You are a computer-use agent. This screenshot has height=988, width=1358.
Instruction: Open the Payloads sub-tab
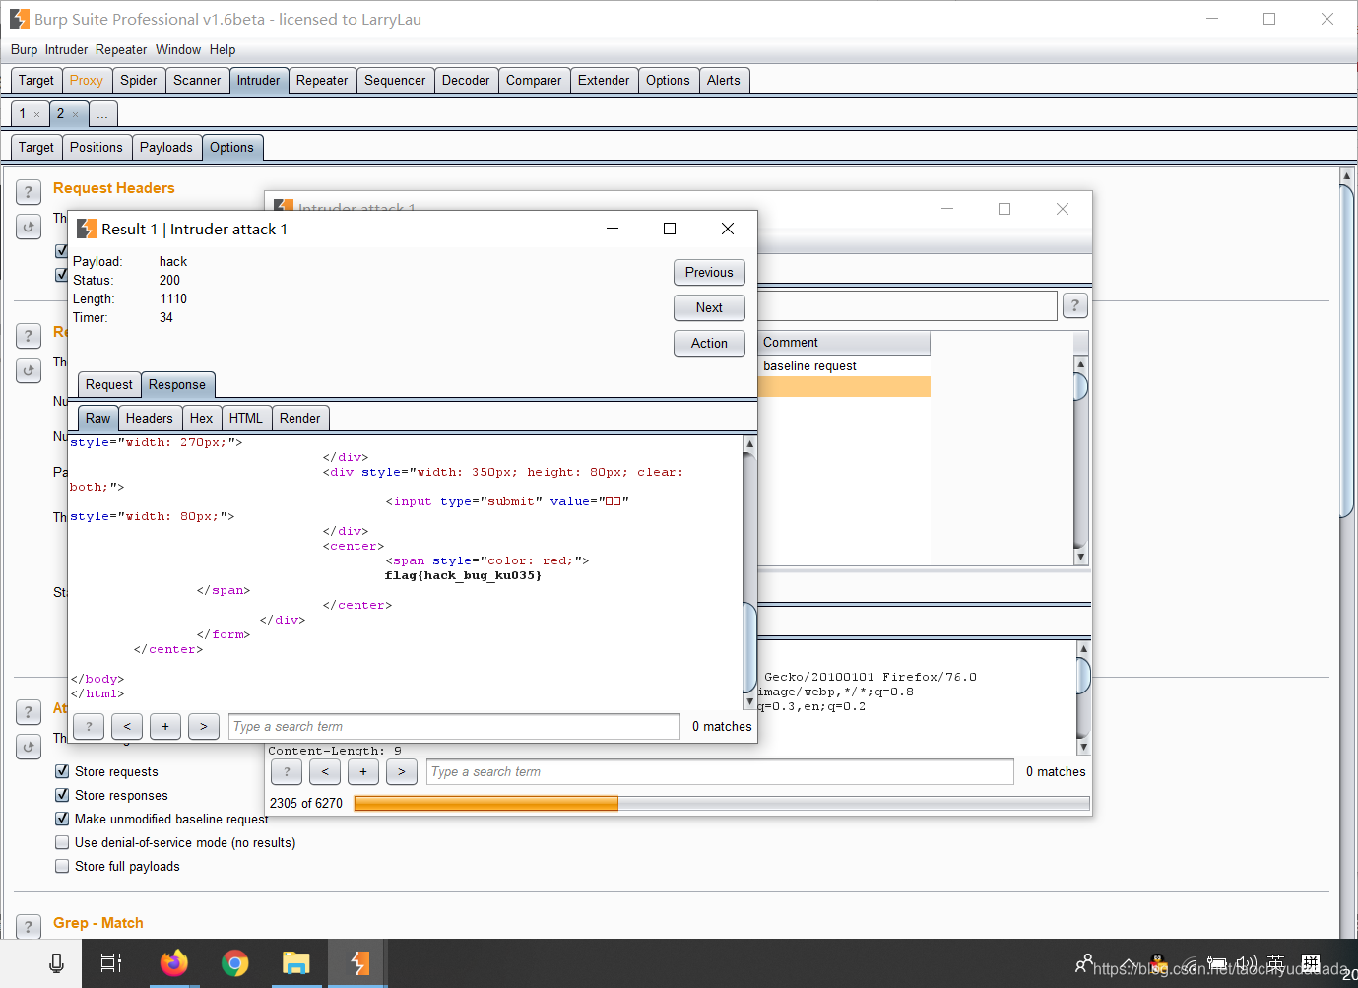point(166,147)
